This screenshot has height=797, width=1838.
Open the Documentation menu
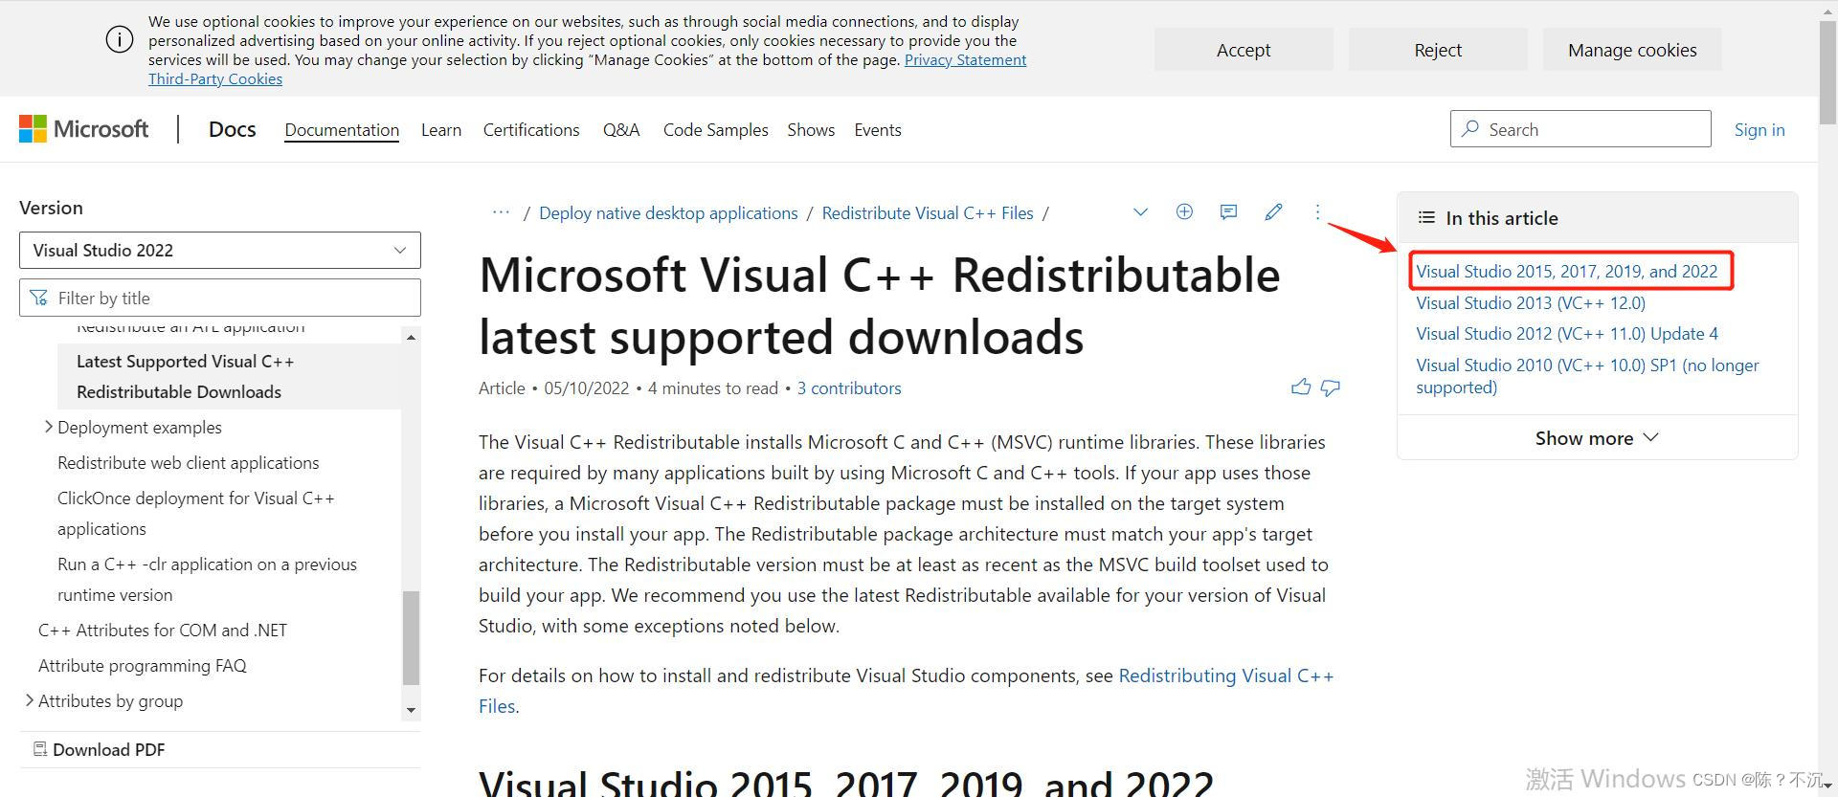[342, 129]
